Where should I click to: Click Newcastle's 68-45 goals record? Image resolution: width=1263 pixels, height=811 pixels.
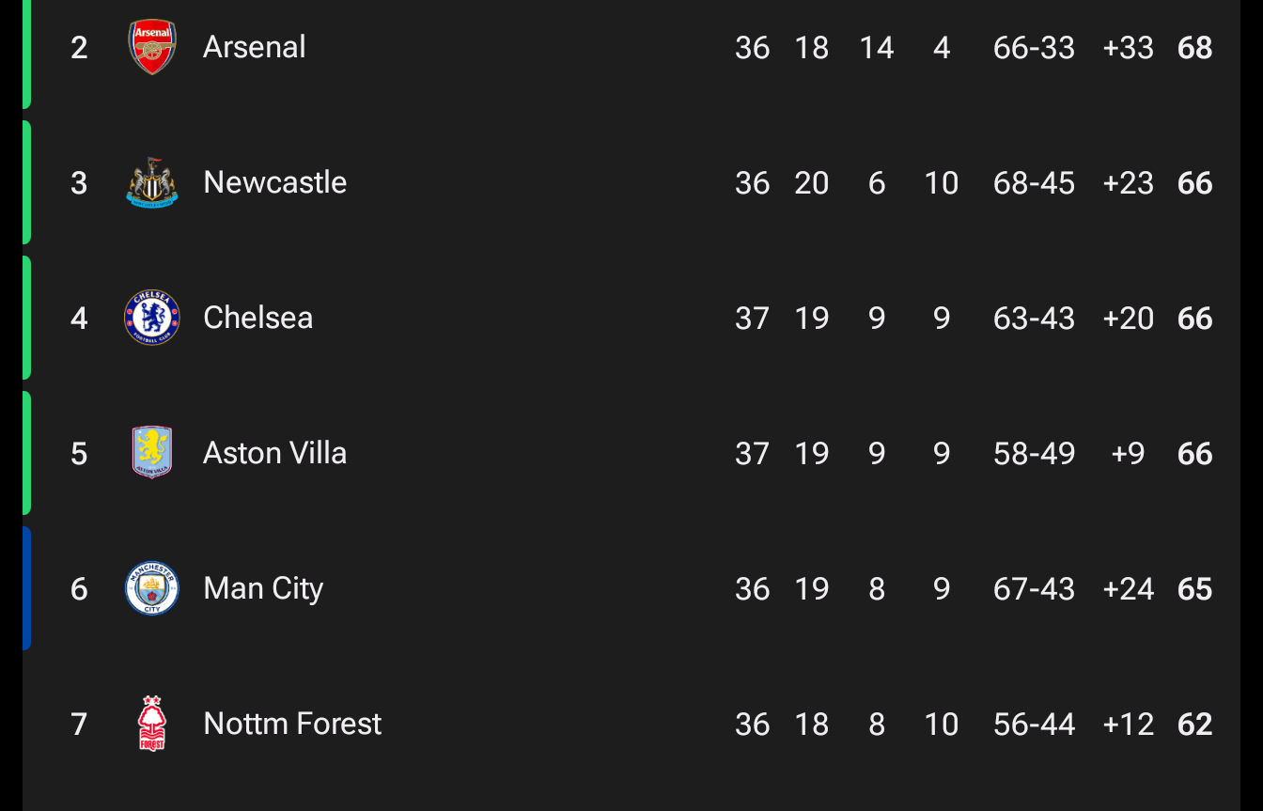coord(1034,183)
